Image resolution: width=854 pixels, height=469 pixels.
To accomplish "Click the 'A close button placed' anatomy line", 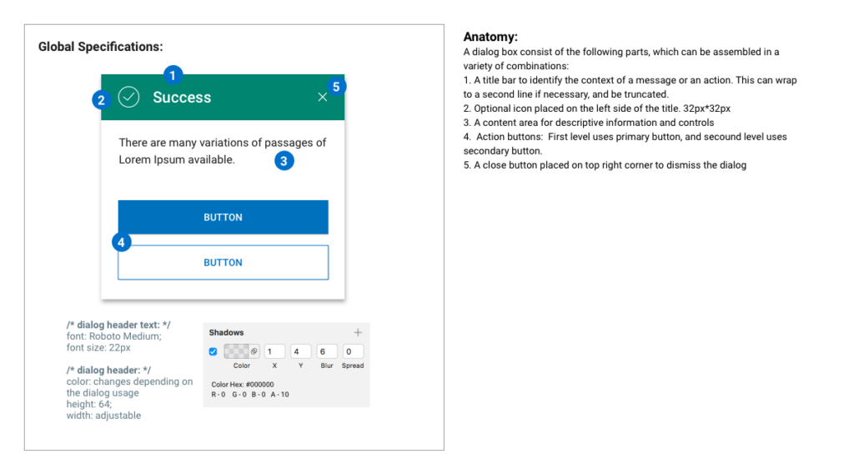I will point(605,165).
